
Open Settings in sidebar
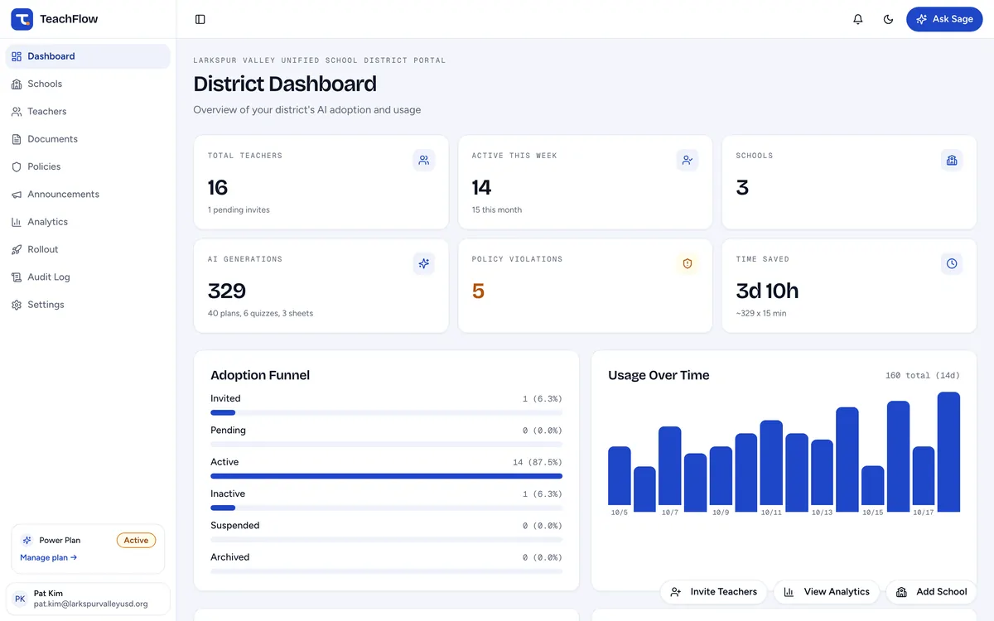tap(88, 305)
